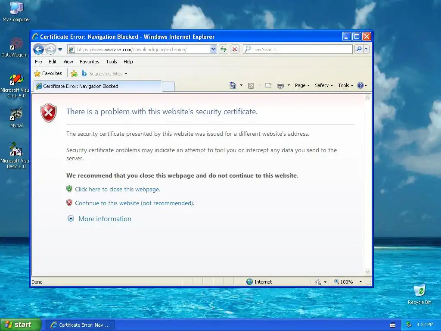This screenshot has height=331, width=441.
Task: Open the File menu
Action: tap(38, 62)
